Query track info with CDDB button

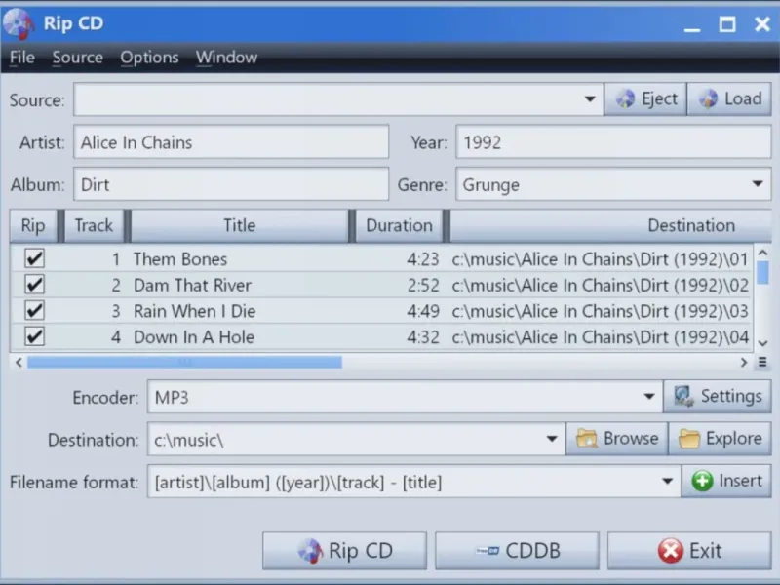[x=518, y=551]
